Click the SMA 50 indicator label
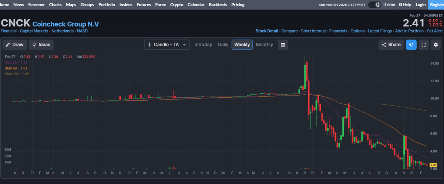Screen dimensions: 444x184 [x=16, y=68]
